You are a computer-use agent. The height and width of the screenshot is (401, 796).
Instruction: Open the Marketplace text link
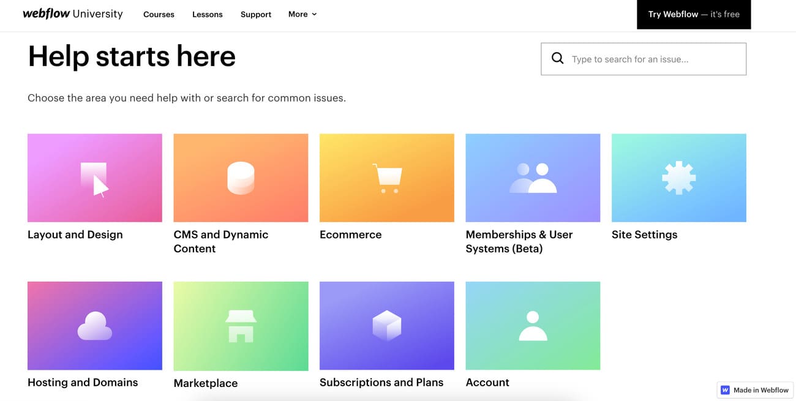pyautogui.click(x=206, y=383)
